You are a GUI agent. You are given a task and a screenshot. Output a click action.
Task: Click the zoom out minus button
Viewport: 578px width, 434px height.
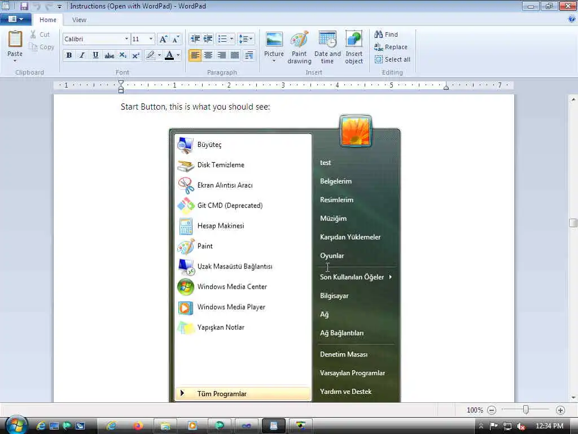point(492,410)
